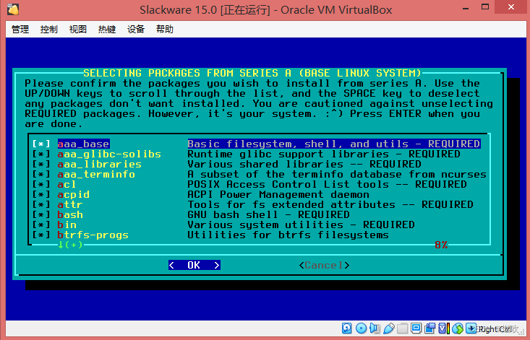Click the Right Ctrl host key label
The width and height of the screenshot is (530, 340).
pyautogui.click(x=494, y=328)
